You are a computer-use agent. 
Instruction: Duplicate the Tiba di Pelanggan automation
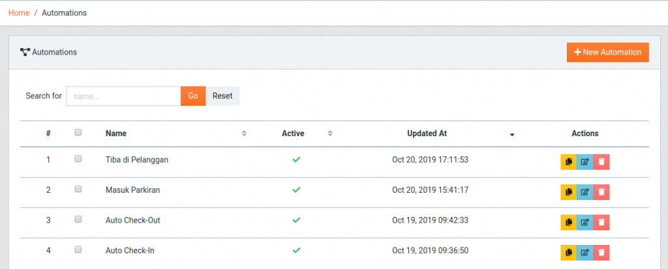tap(568, 162)
